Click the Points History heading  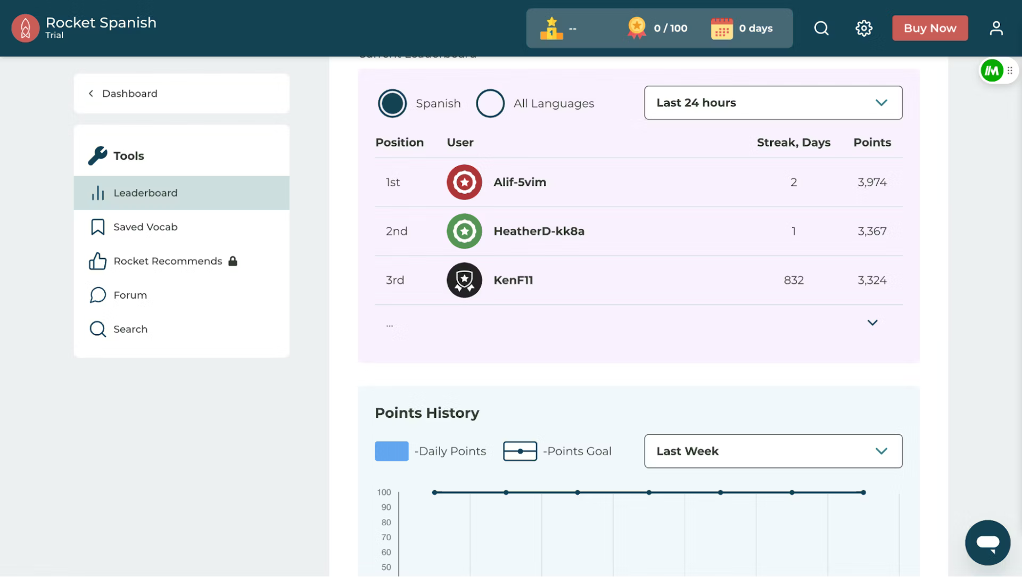tap(427, 413)
